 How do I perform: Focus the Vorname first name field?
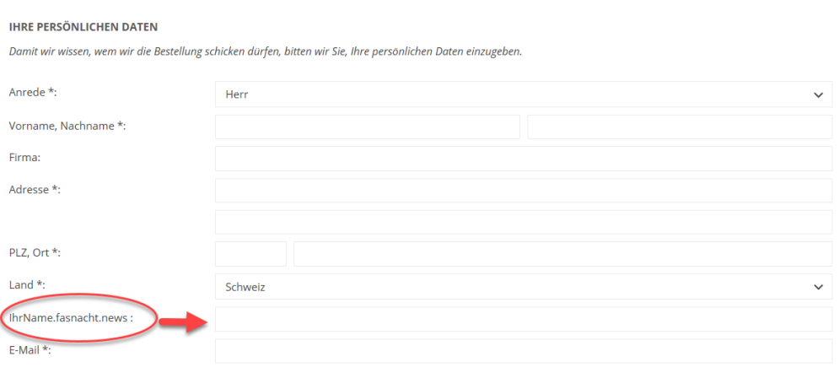click(367, 127)
